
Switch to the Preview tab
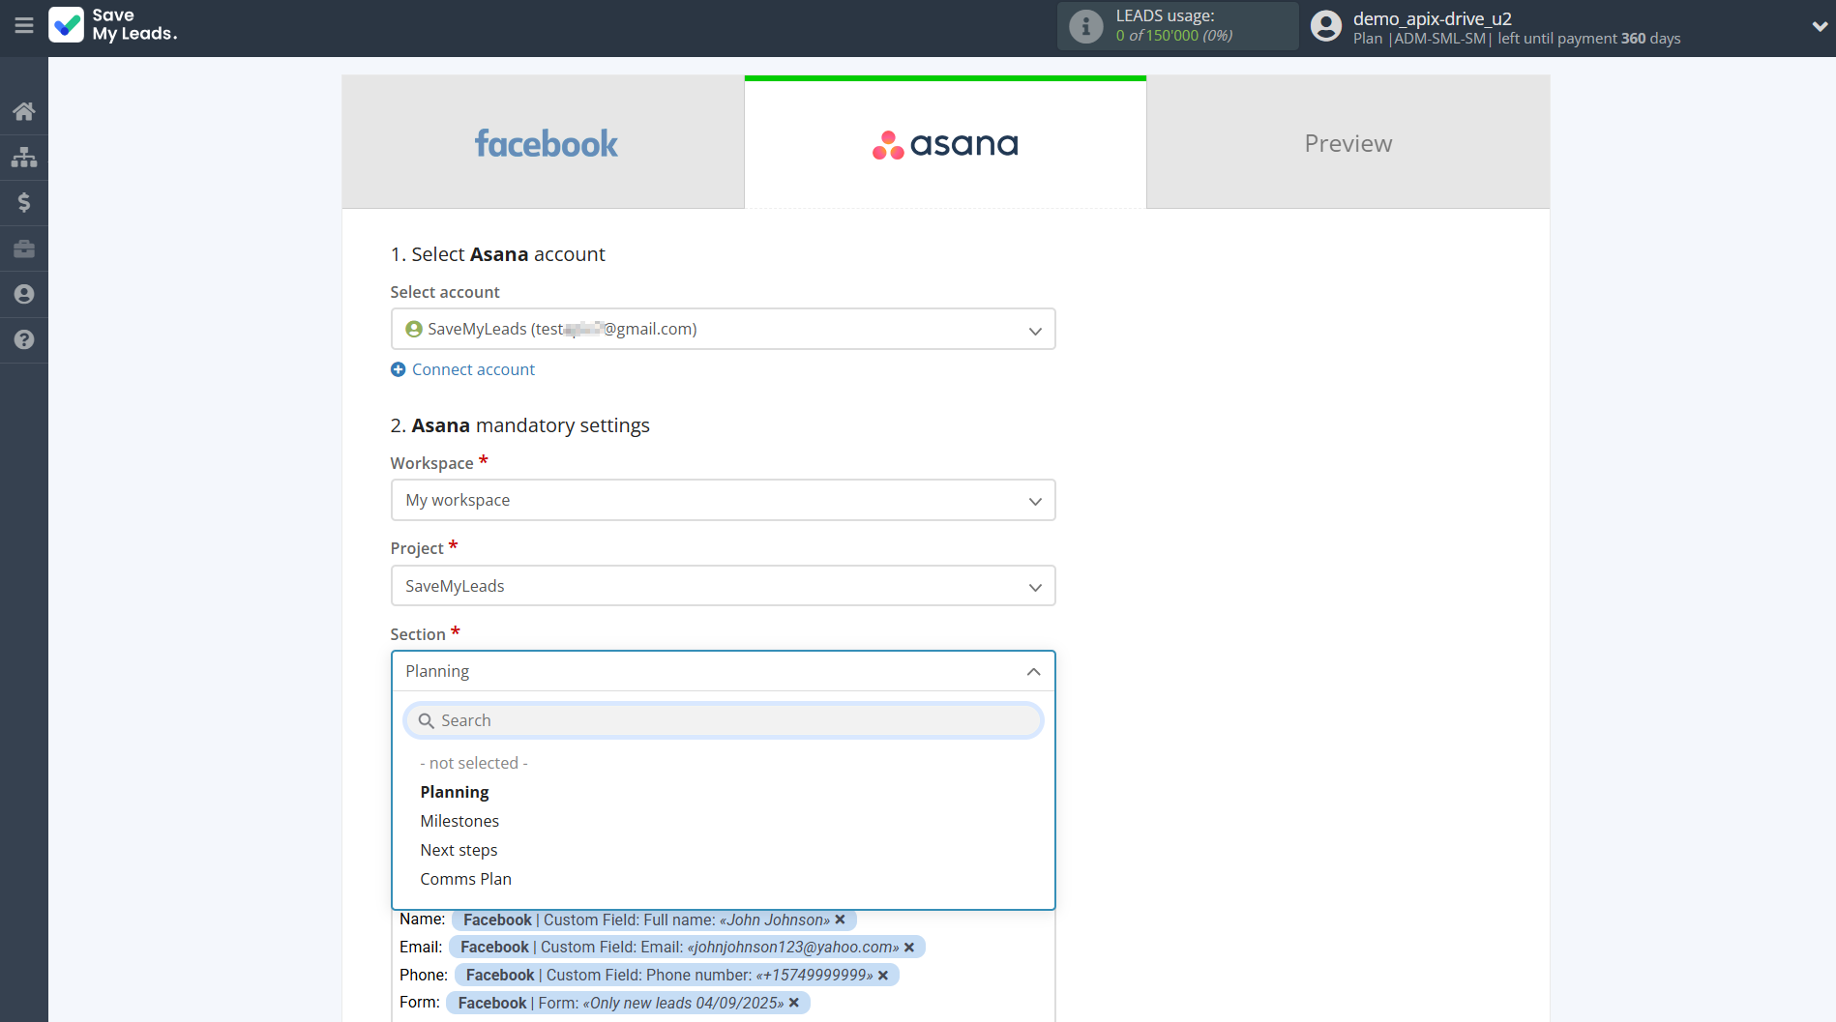pyautogui.click(x=1347, y=143)
